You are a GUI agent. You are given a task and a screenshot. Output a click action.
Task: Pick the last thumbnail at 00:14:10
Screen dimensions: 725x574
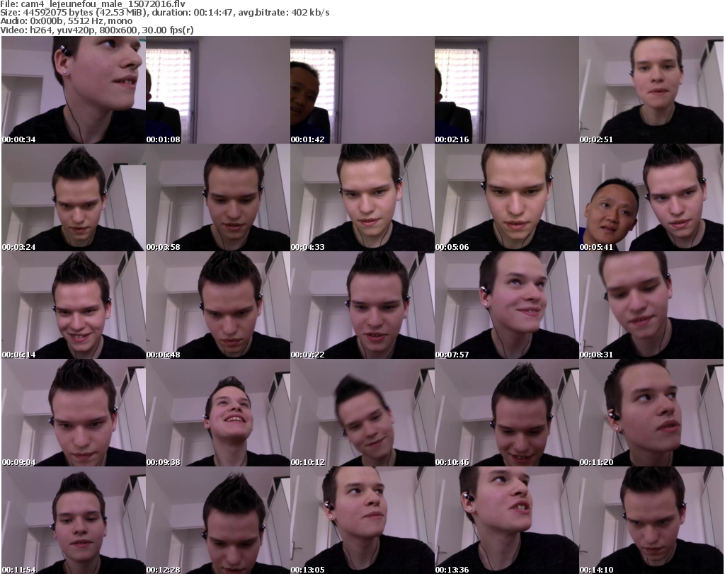point(651,520)
